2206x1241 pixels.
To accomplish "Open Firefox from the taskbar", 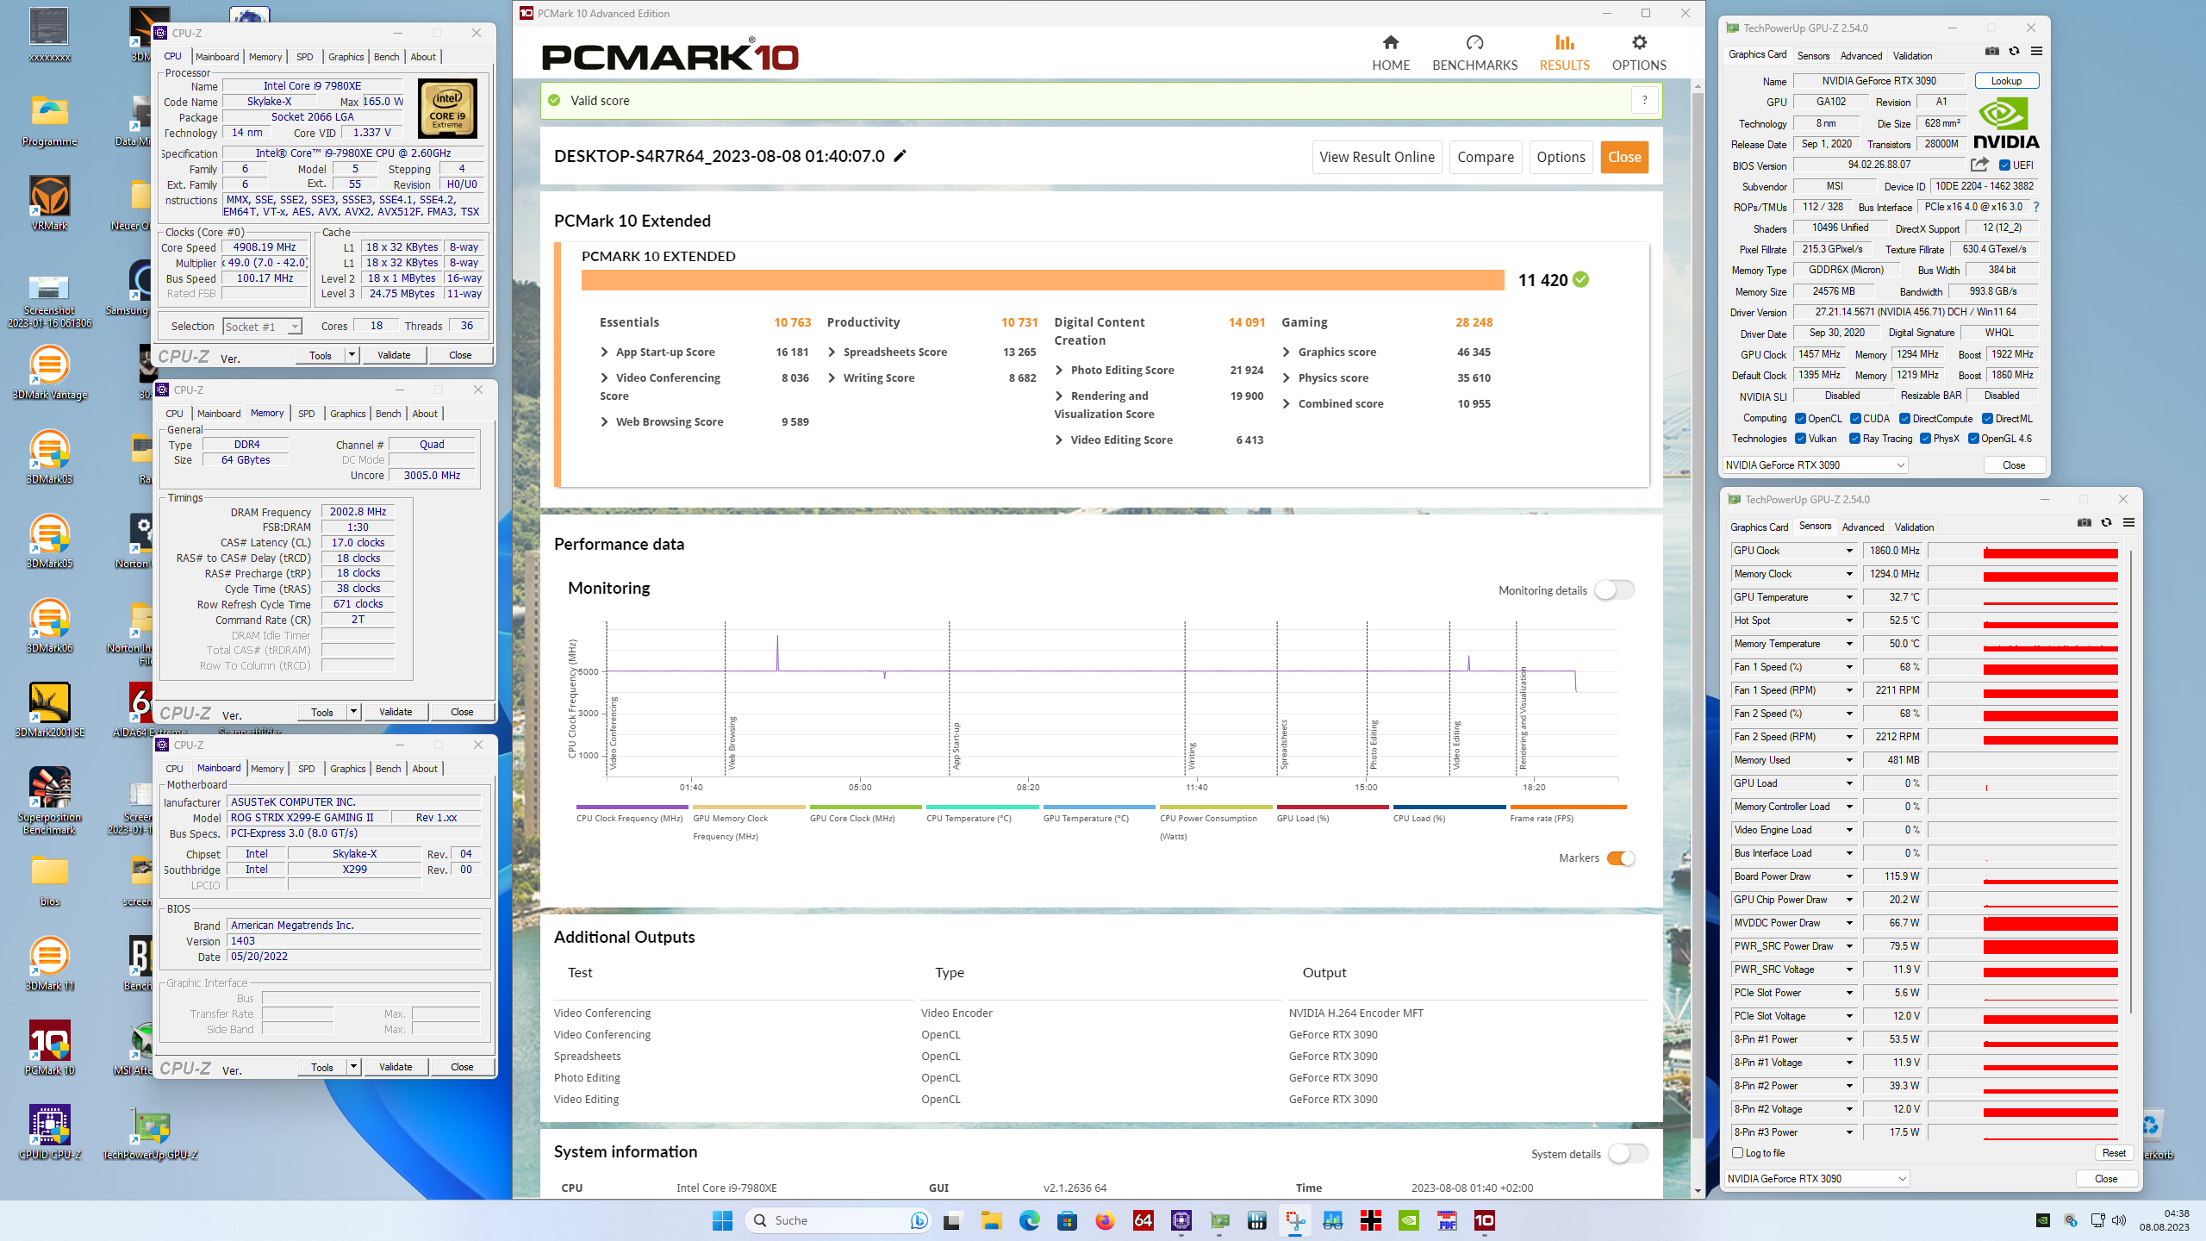I will click(x=1105, y=1220).
